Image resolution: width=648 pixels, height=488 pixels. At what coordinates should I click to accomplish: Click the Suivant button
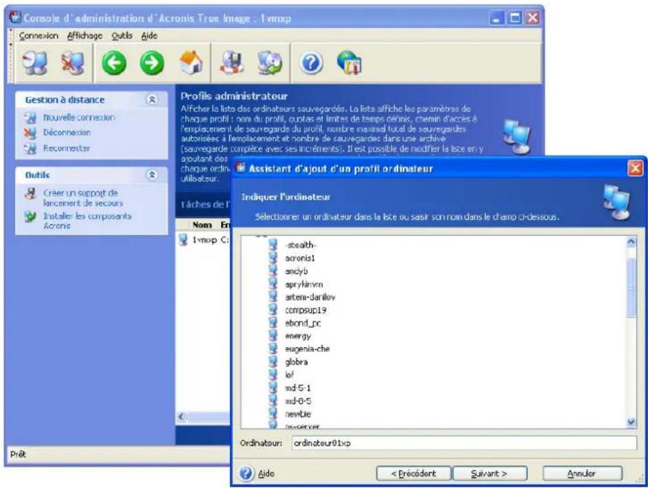489,473
